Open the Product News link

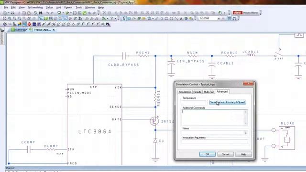point(251,13)
